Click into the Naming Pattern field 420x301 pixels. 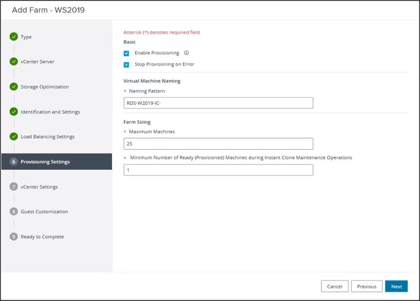pyautogui.click(x=218, y=103)
